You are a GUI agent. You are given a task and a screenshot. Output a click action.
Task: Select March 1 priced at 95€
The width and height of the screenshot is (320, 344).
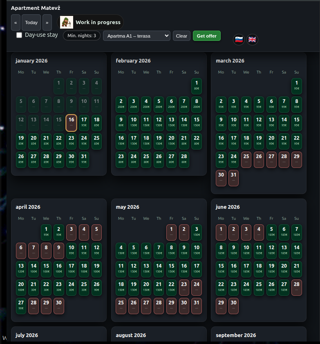[x=296, y=86]
